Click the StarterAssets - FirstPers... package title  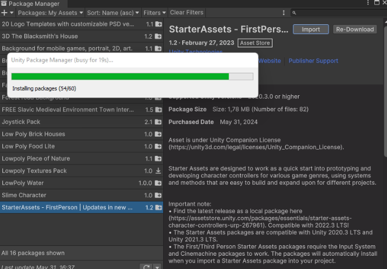point(228,29)
